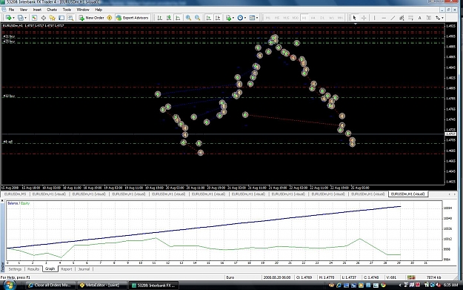Select the trendline drawing tool

(x=393, y=18)
